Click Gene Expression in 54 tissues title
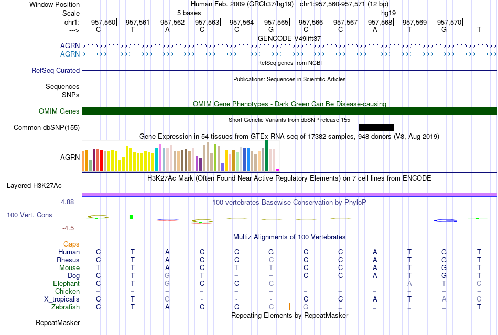Viewport: 498px width, 335px height. point(289,137)
